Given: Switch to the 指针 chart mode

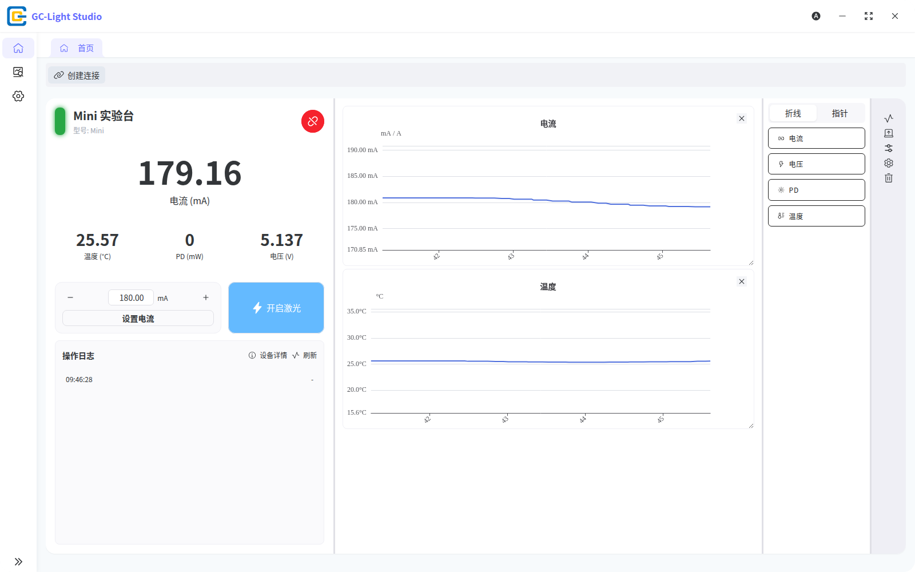Looking at the screenshot, I should click(x=840, y=113).
